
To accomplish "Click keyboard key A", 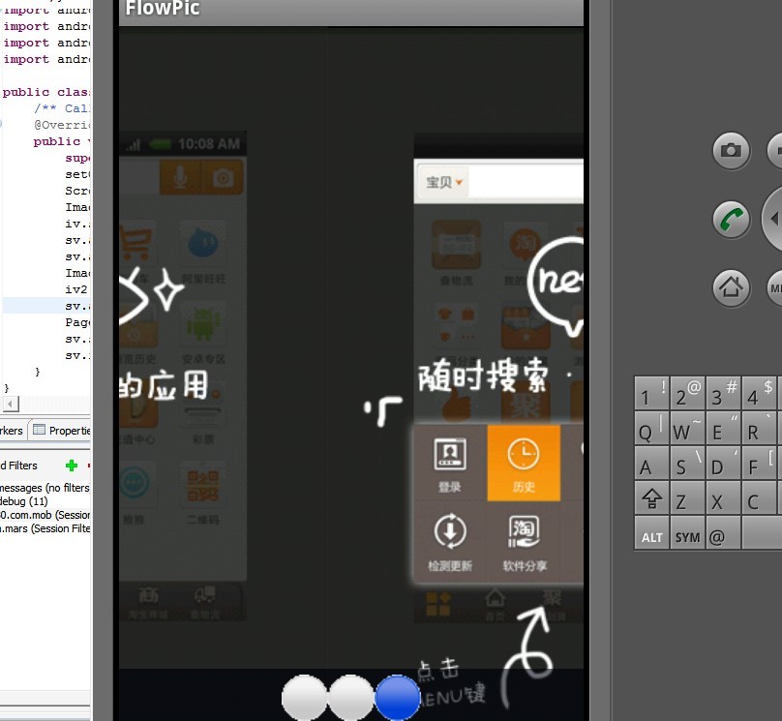I will coord(651,463).
